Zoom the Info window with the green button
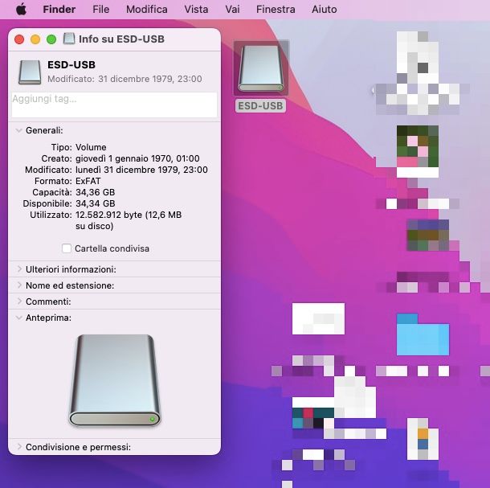Screen dimensions: 490x488 click(51, 39)
